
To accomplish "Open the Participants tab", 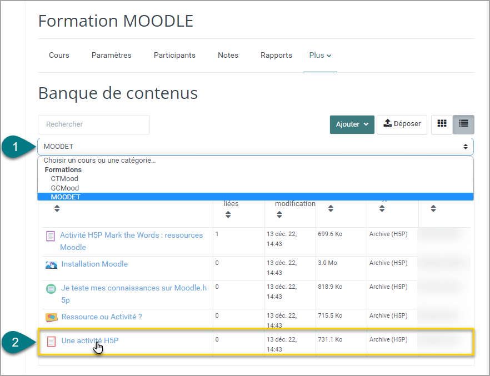I will [174, 56].
